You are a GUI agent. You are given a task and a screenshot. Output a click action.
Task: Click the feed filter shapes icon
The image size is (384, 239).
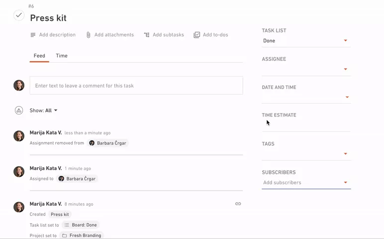pyautogui.click(x=19, y=111)
